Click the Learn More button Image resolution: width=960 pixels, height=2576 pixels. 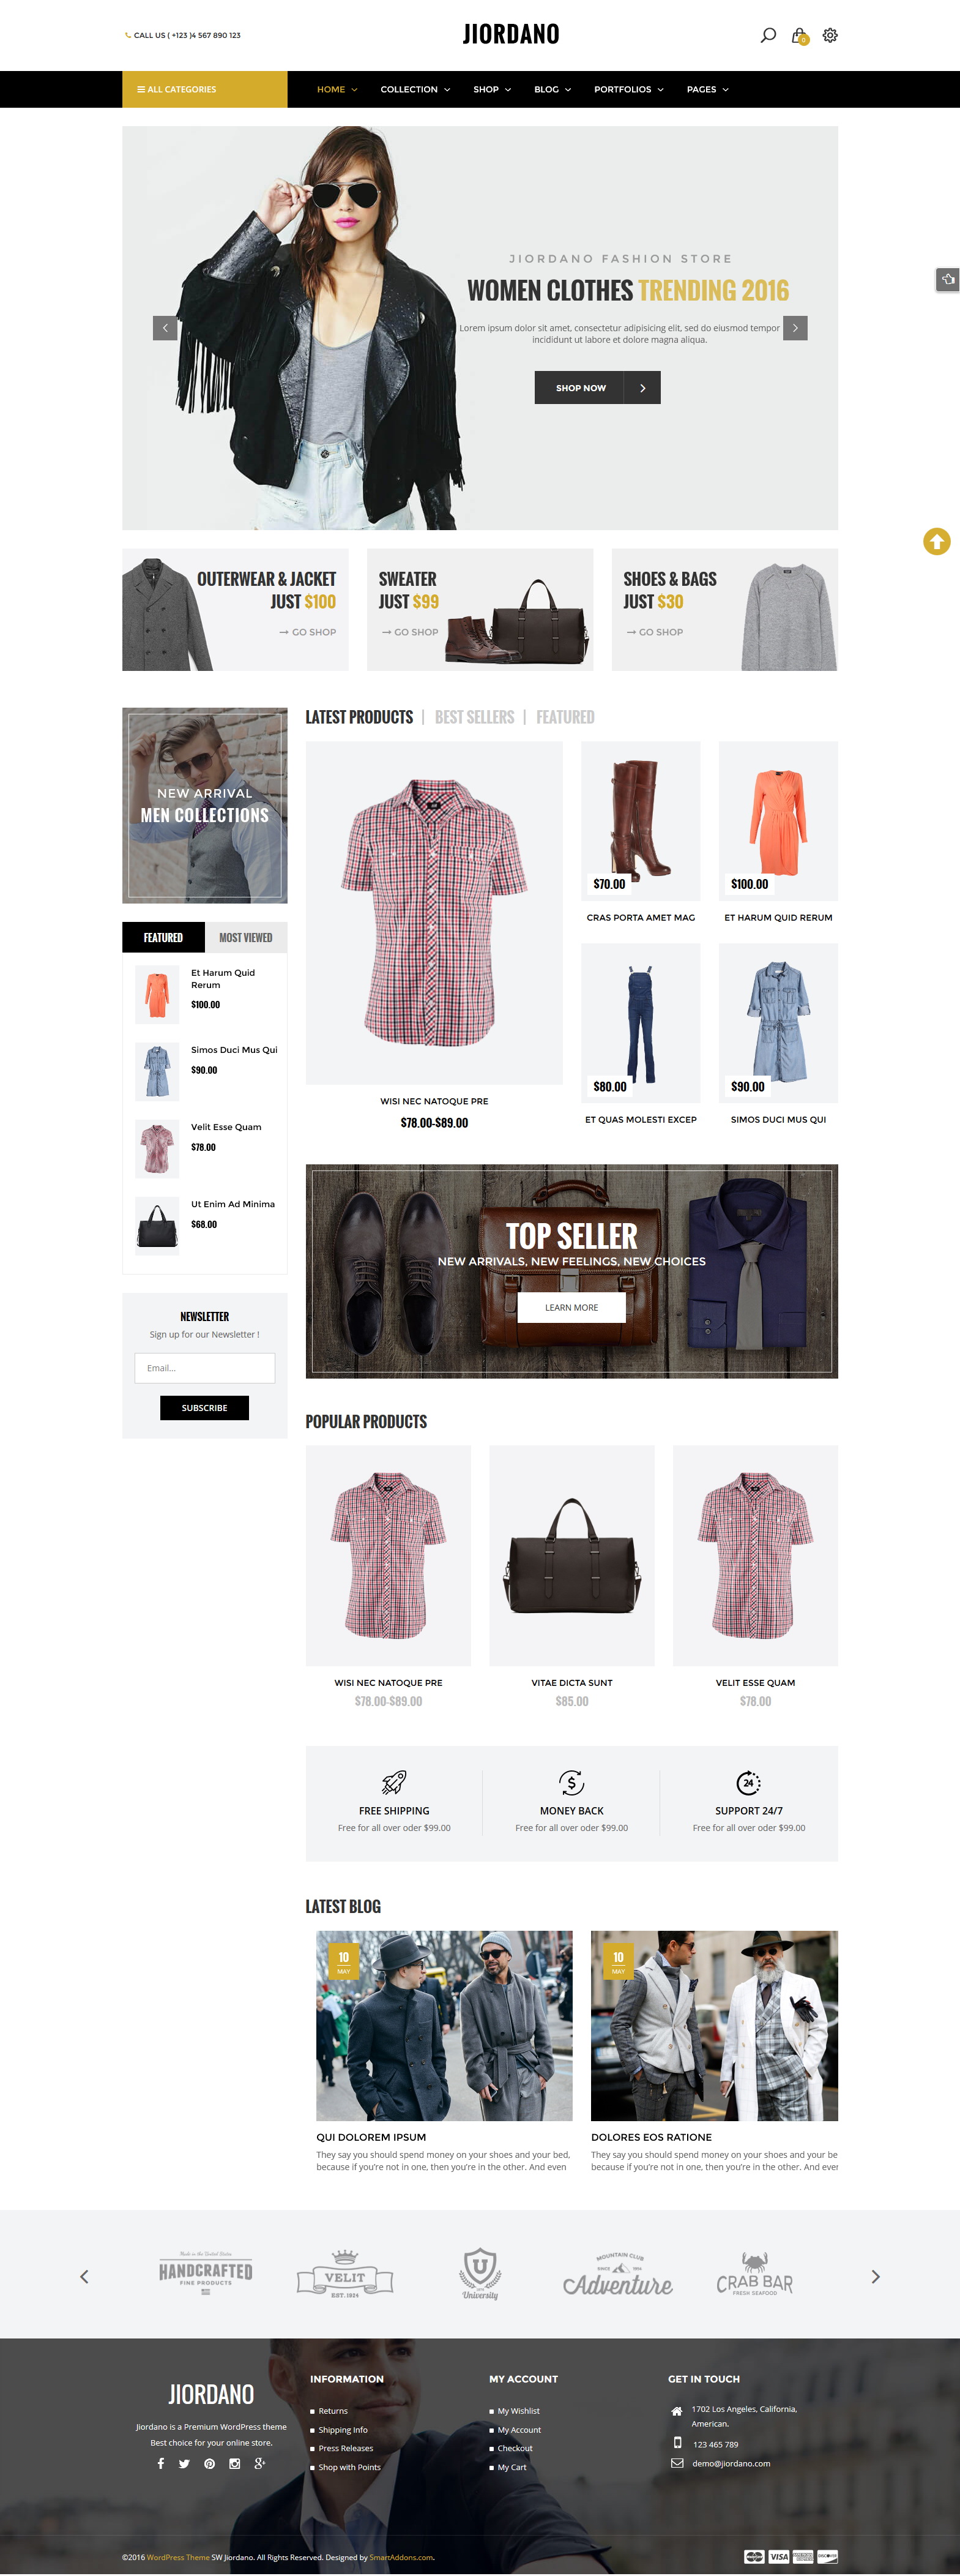[571, 1308]
